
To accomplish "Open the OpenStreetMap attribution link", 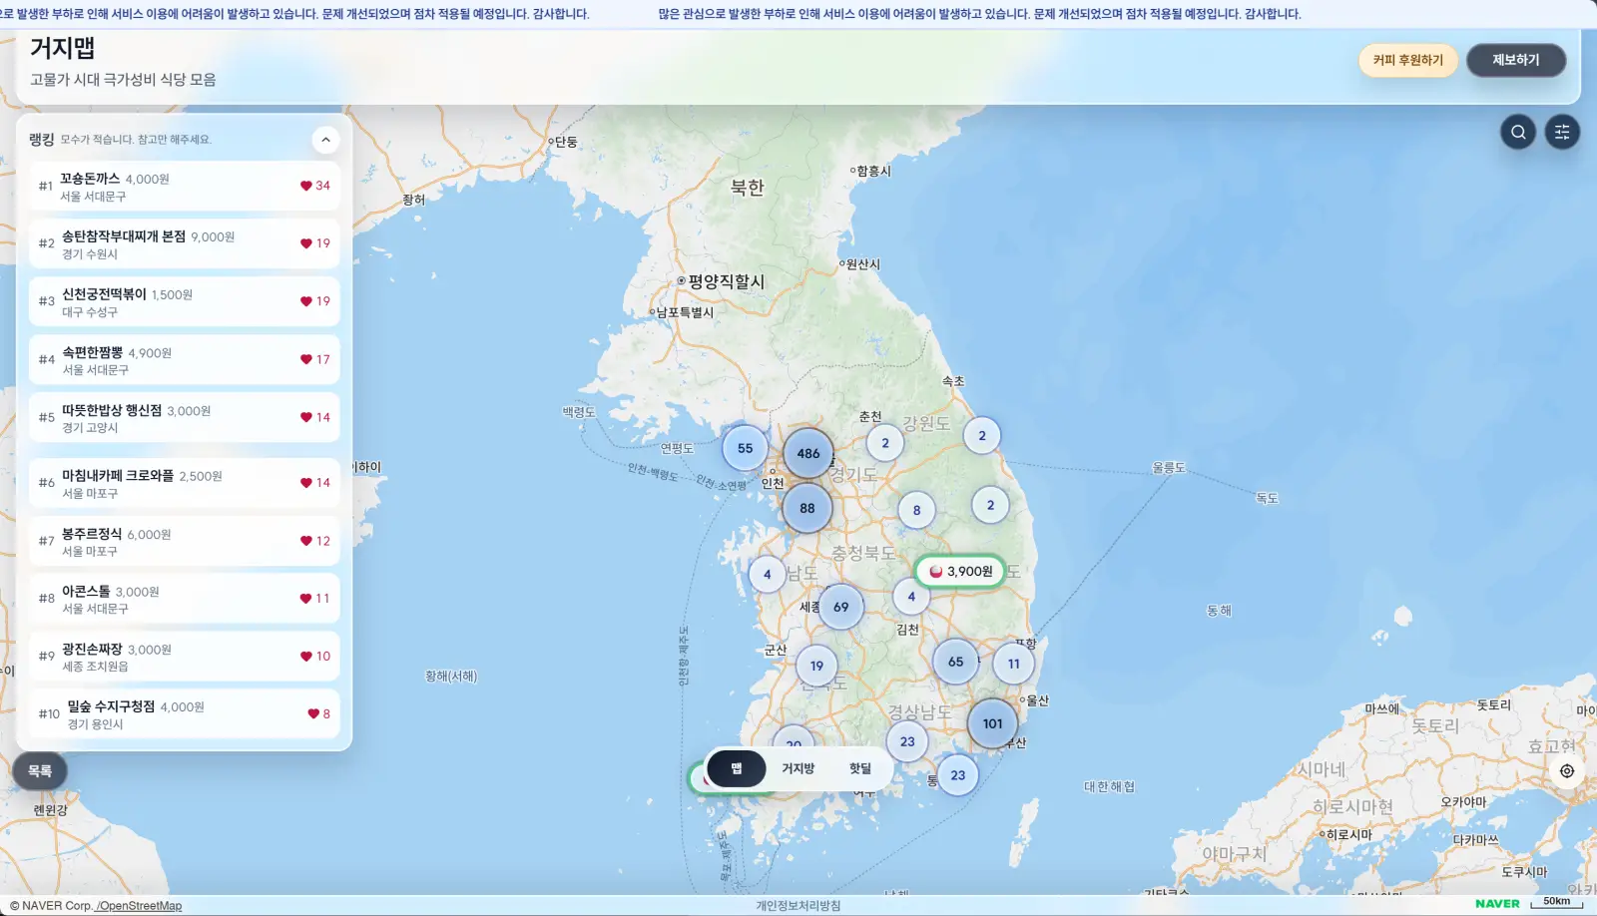I will click(x=138, y=905).
